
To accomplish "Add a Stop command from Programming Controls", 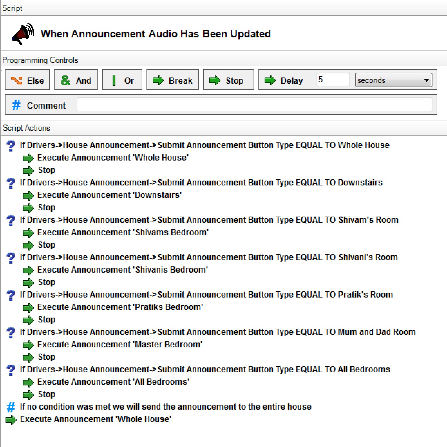I will click(x=228, y=80).
